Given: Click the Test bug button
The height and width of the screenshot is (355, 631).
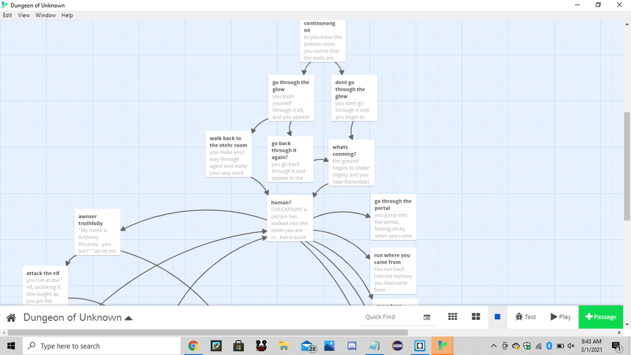Looking at the screenshot, I should click(x=526, y=316).
